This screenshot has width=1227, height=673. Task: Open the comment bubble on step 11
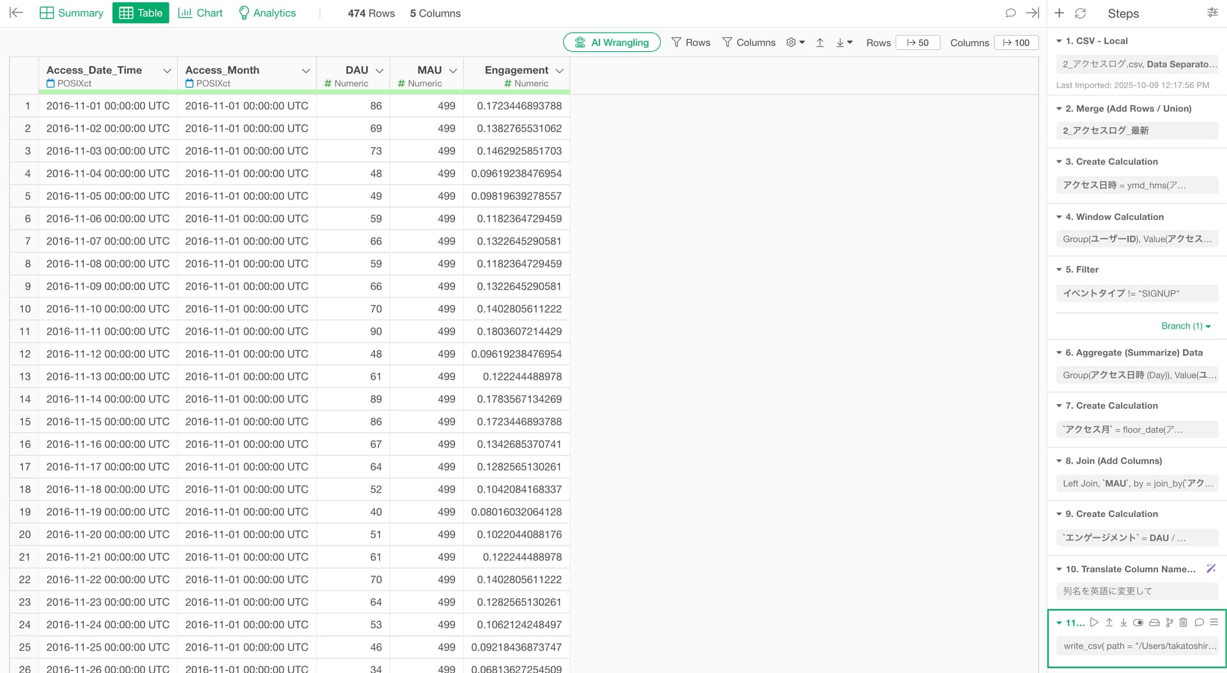[x=1199, y=623]
